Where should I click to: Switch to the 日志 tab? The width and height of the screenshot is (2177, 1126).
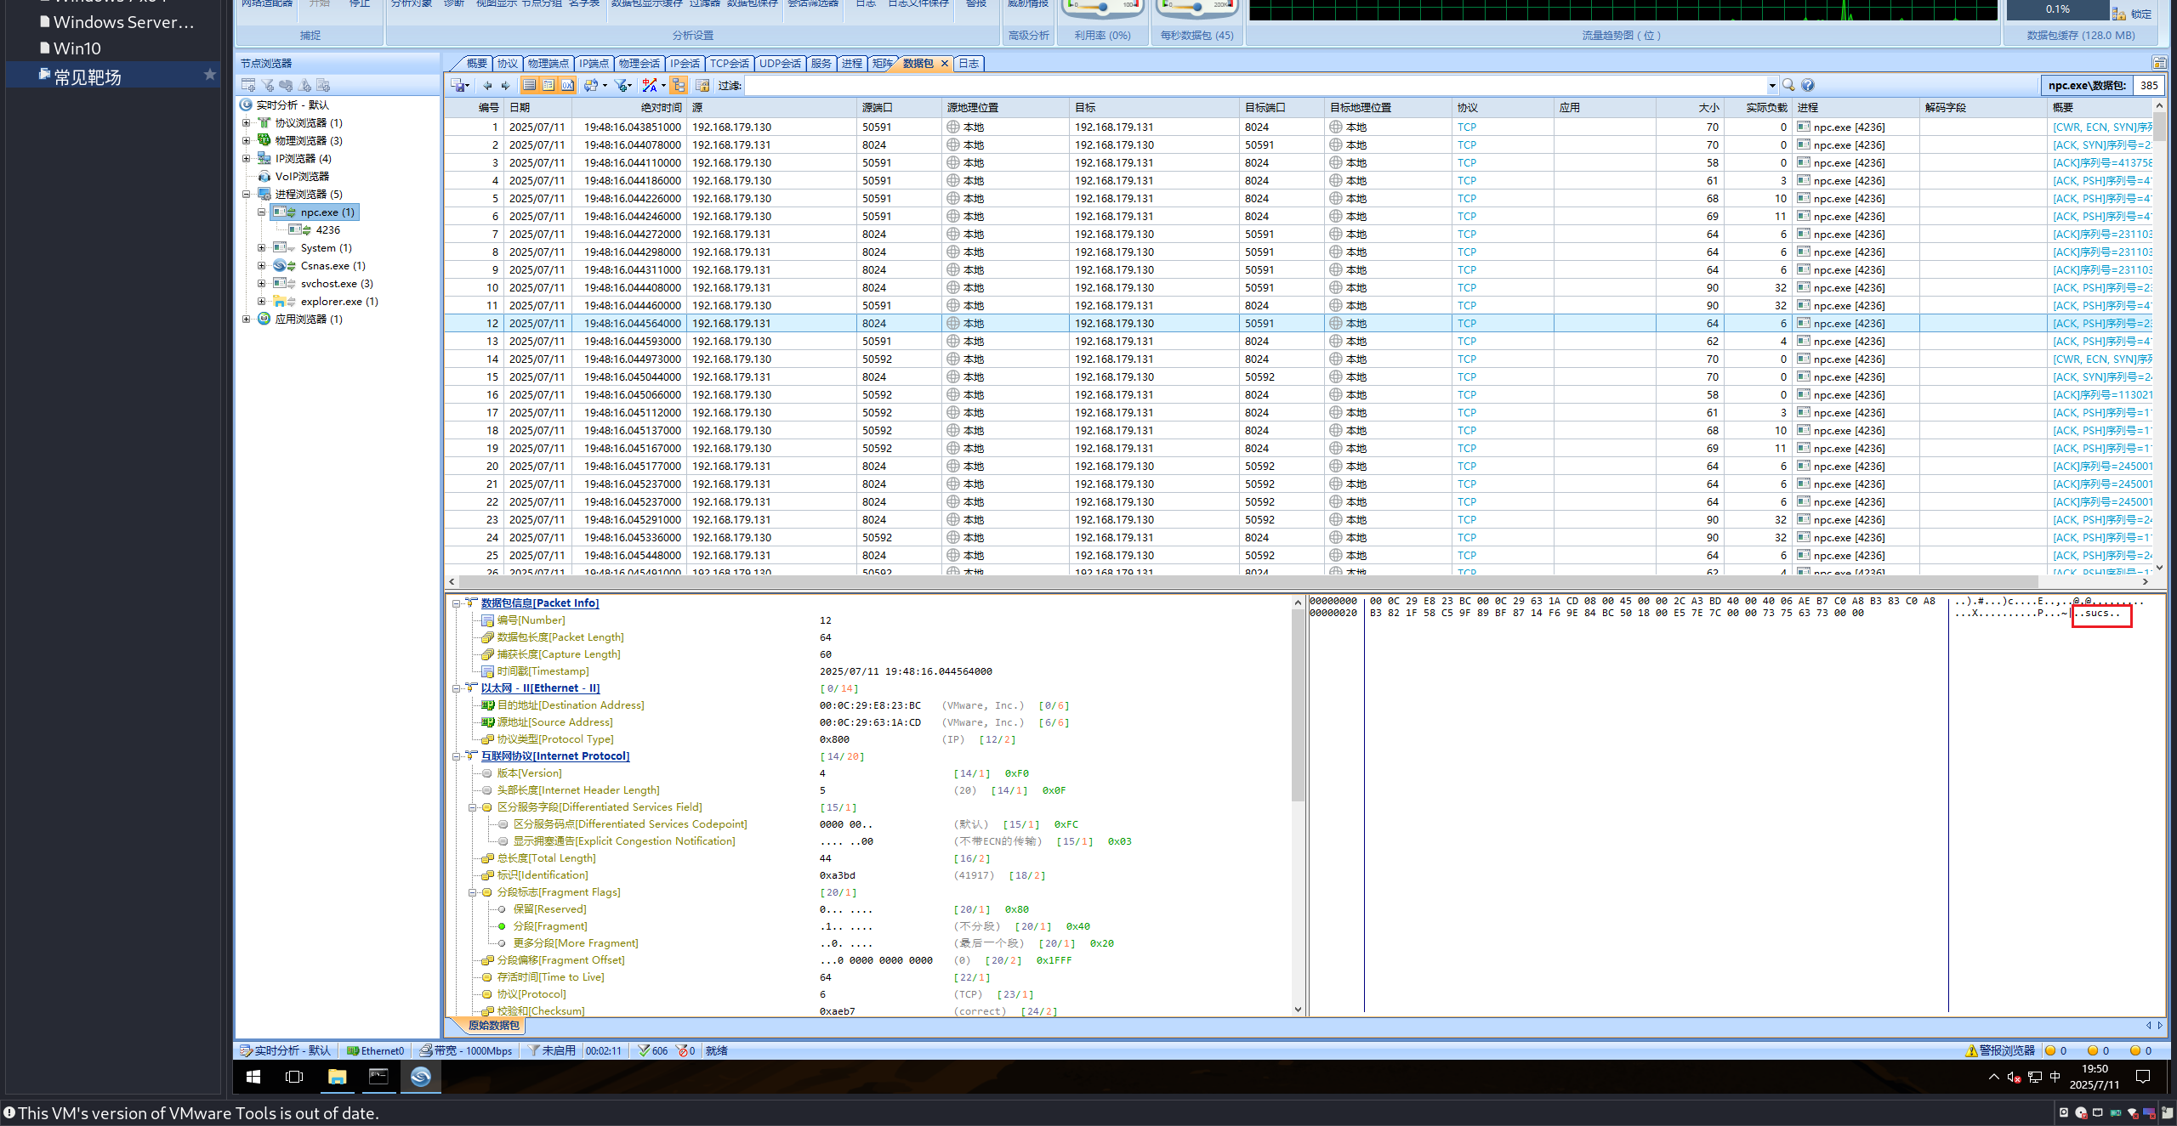point(968,63)
